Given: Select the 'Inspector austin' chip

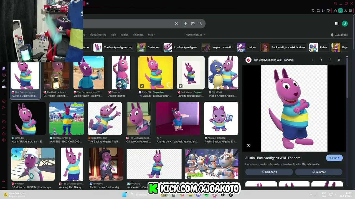Looking at the screenshot, I should 218,47.
